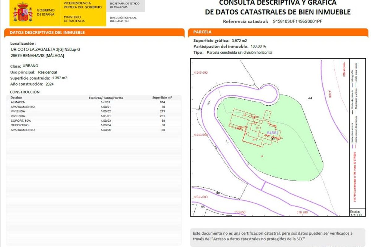Click the A-376 road label on map
This screenshot has height=247, width=371.
coord(330,94)
